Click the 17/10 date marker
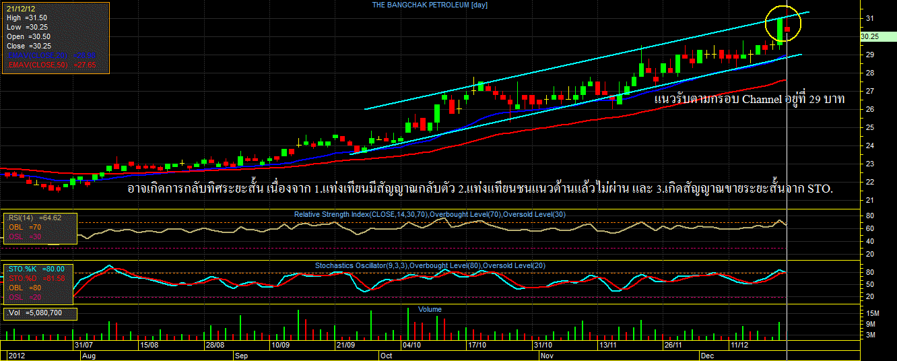 477,345
